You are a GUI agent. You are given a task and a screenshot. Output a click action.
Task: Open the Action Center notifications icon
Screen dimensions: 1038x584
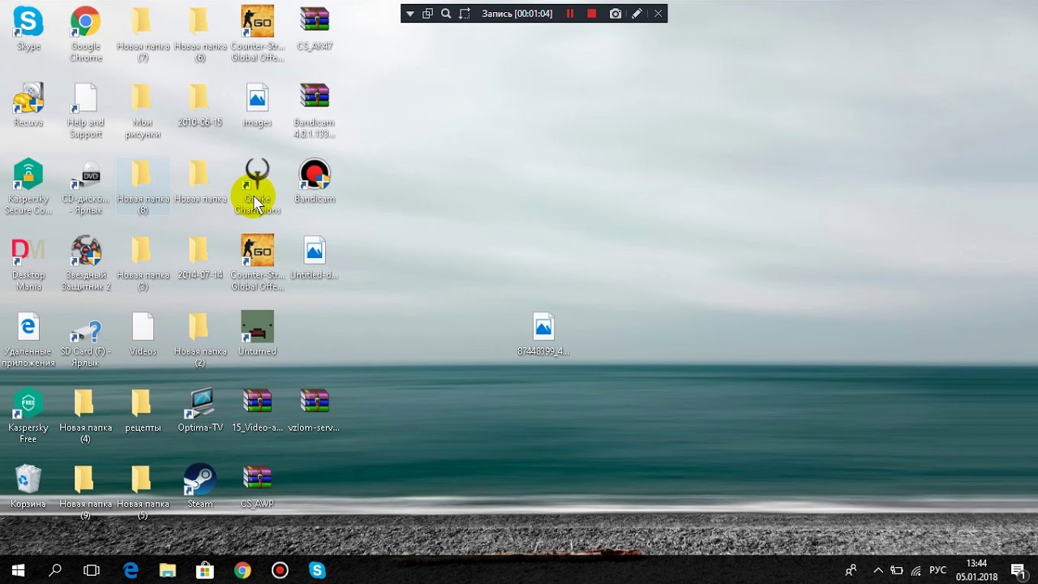1018,570
